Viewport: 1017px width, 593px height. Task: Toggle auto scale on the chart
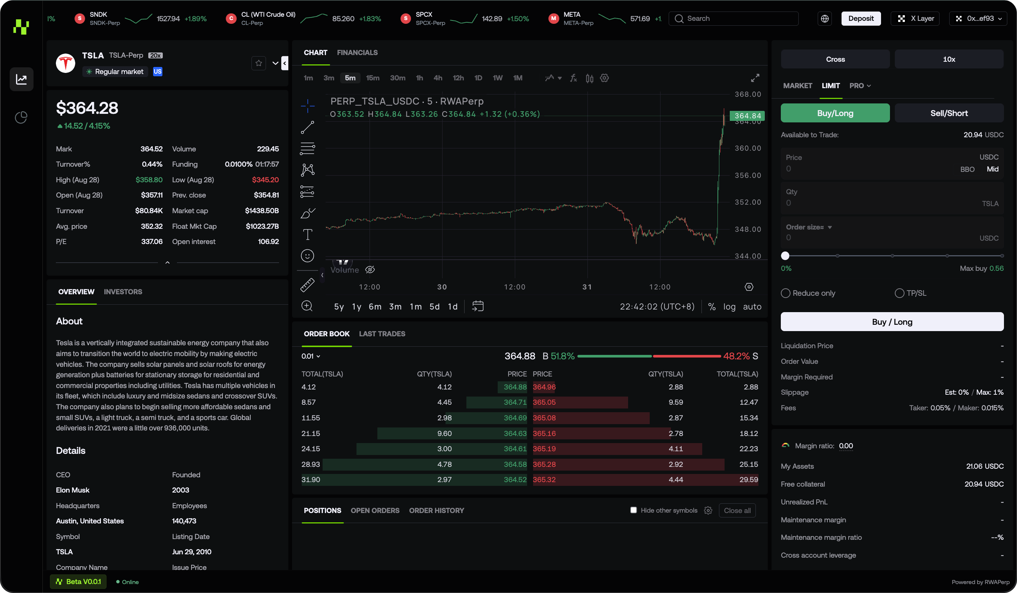tap(752, 307)
